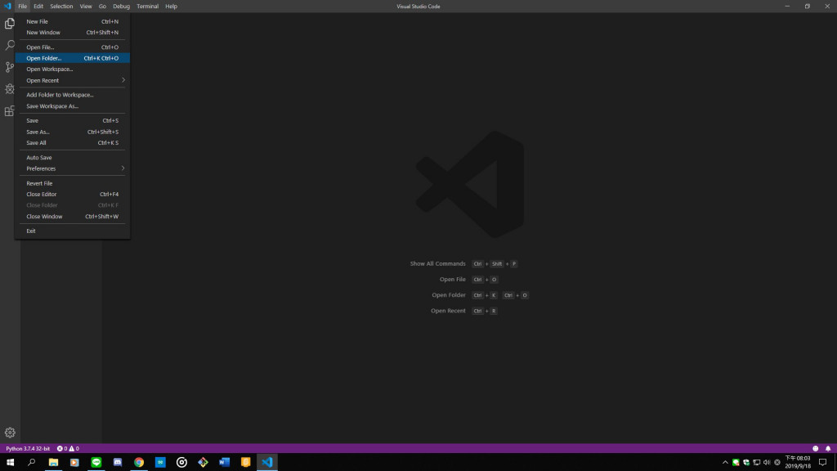This screenshot has width=837, height=471.
Task: Open the Help menu
Action: 171,7
